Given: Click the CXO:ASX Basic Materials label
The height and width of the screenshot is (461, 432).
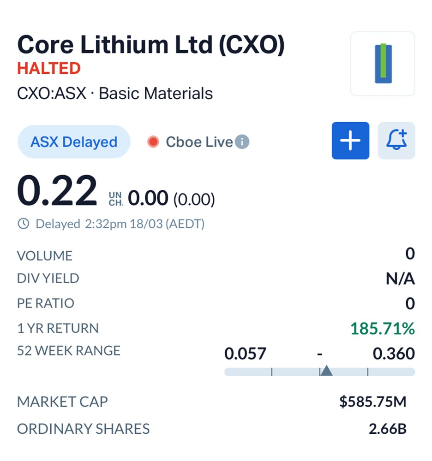Looking at the screenshot, I should click(115, 94).
